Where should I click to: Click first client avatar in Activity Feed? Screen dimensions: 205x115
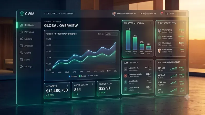[159, 31]
